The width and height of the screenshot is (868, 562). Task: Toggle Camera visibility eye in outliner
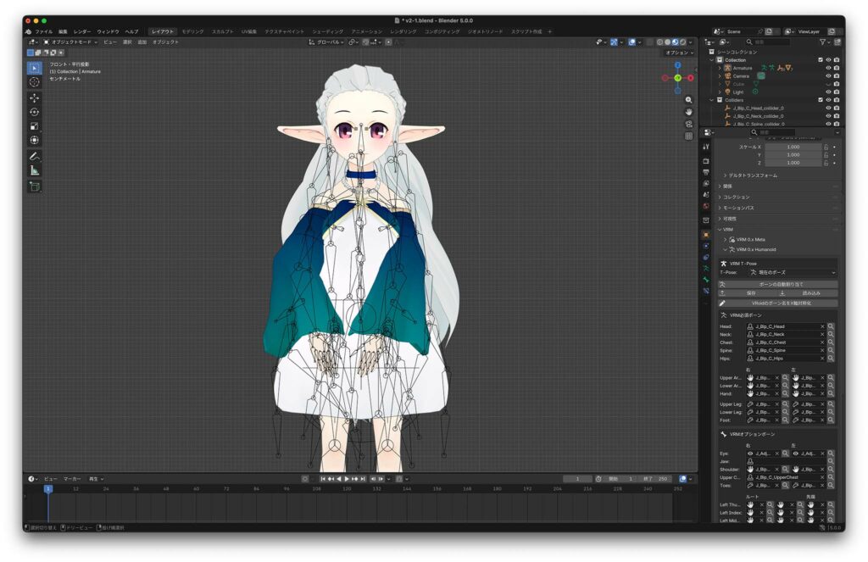(828, 75)
